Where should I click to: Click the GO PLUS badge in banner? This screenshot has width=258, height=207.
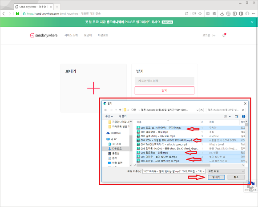tap(167, 22)
